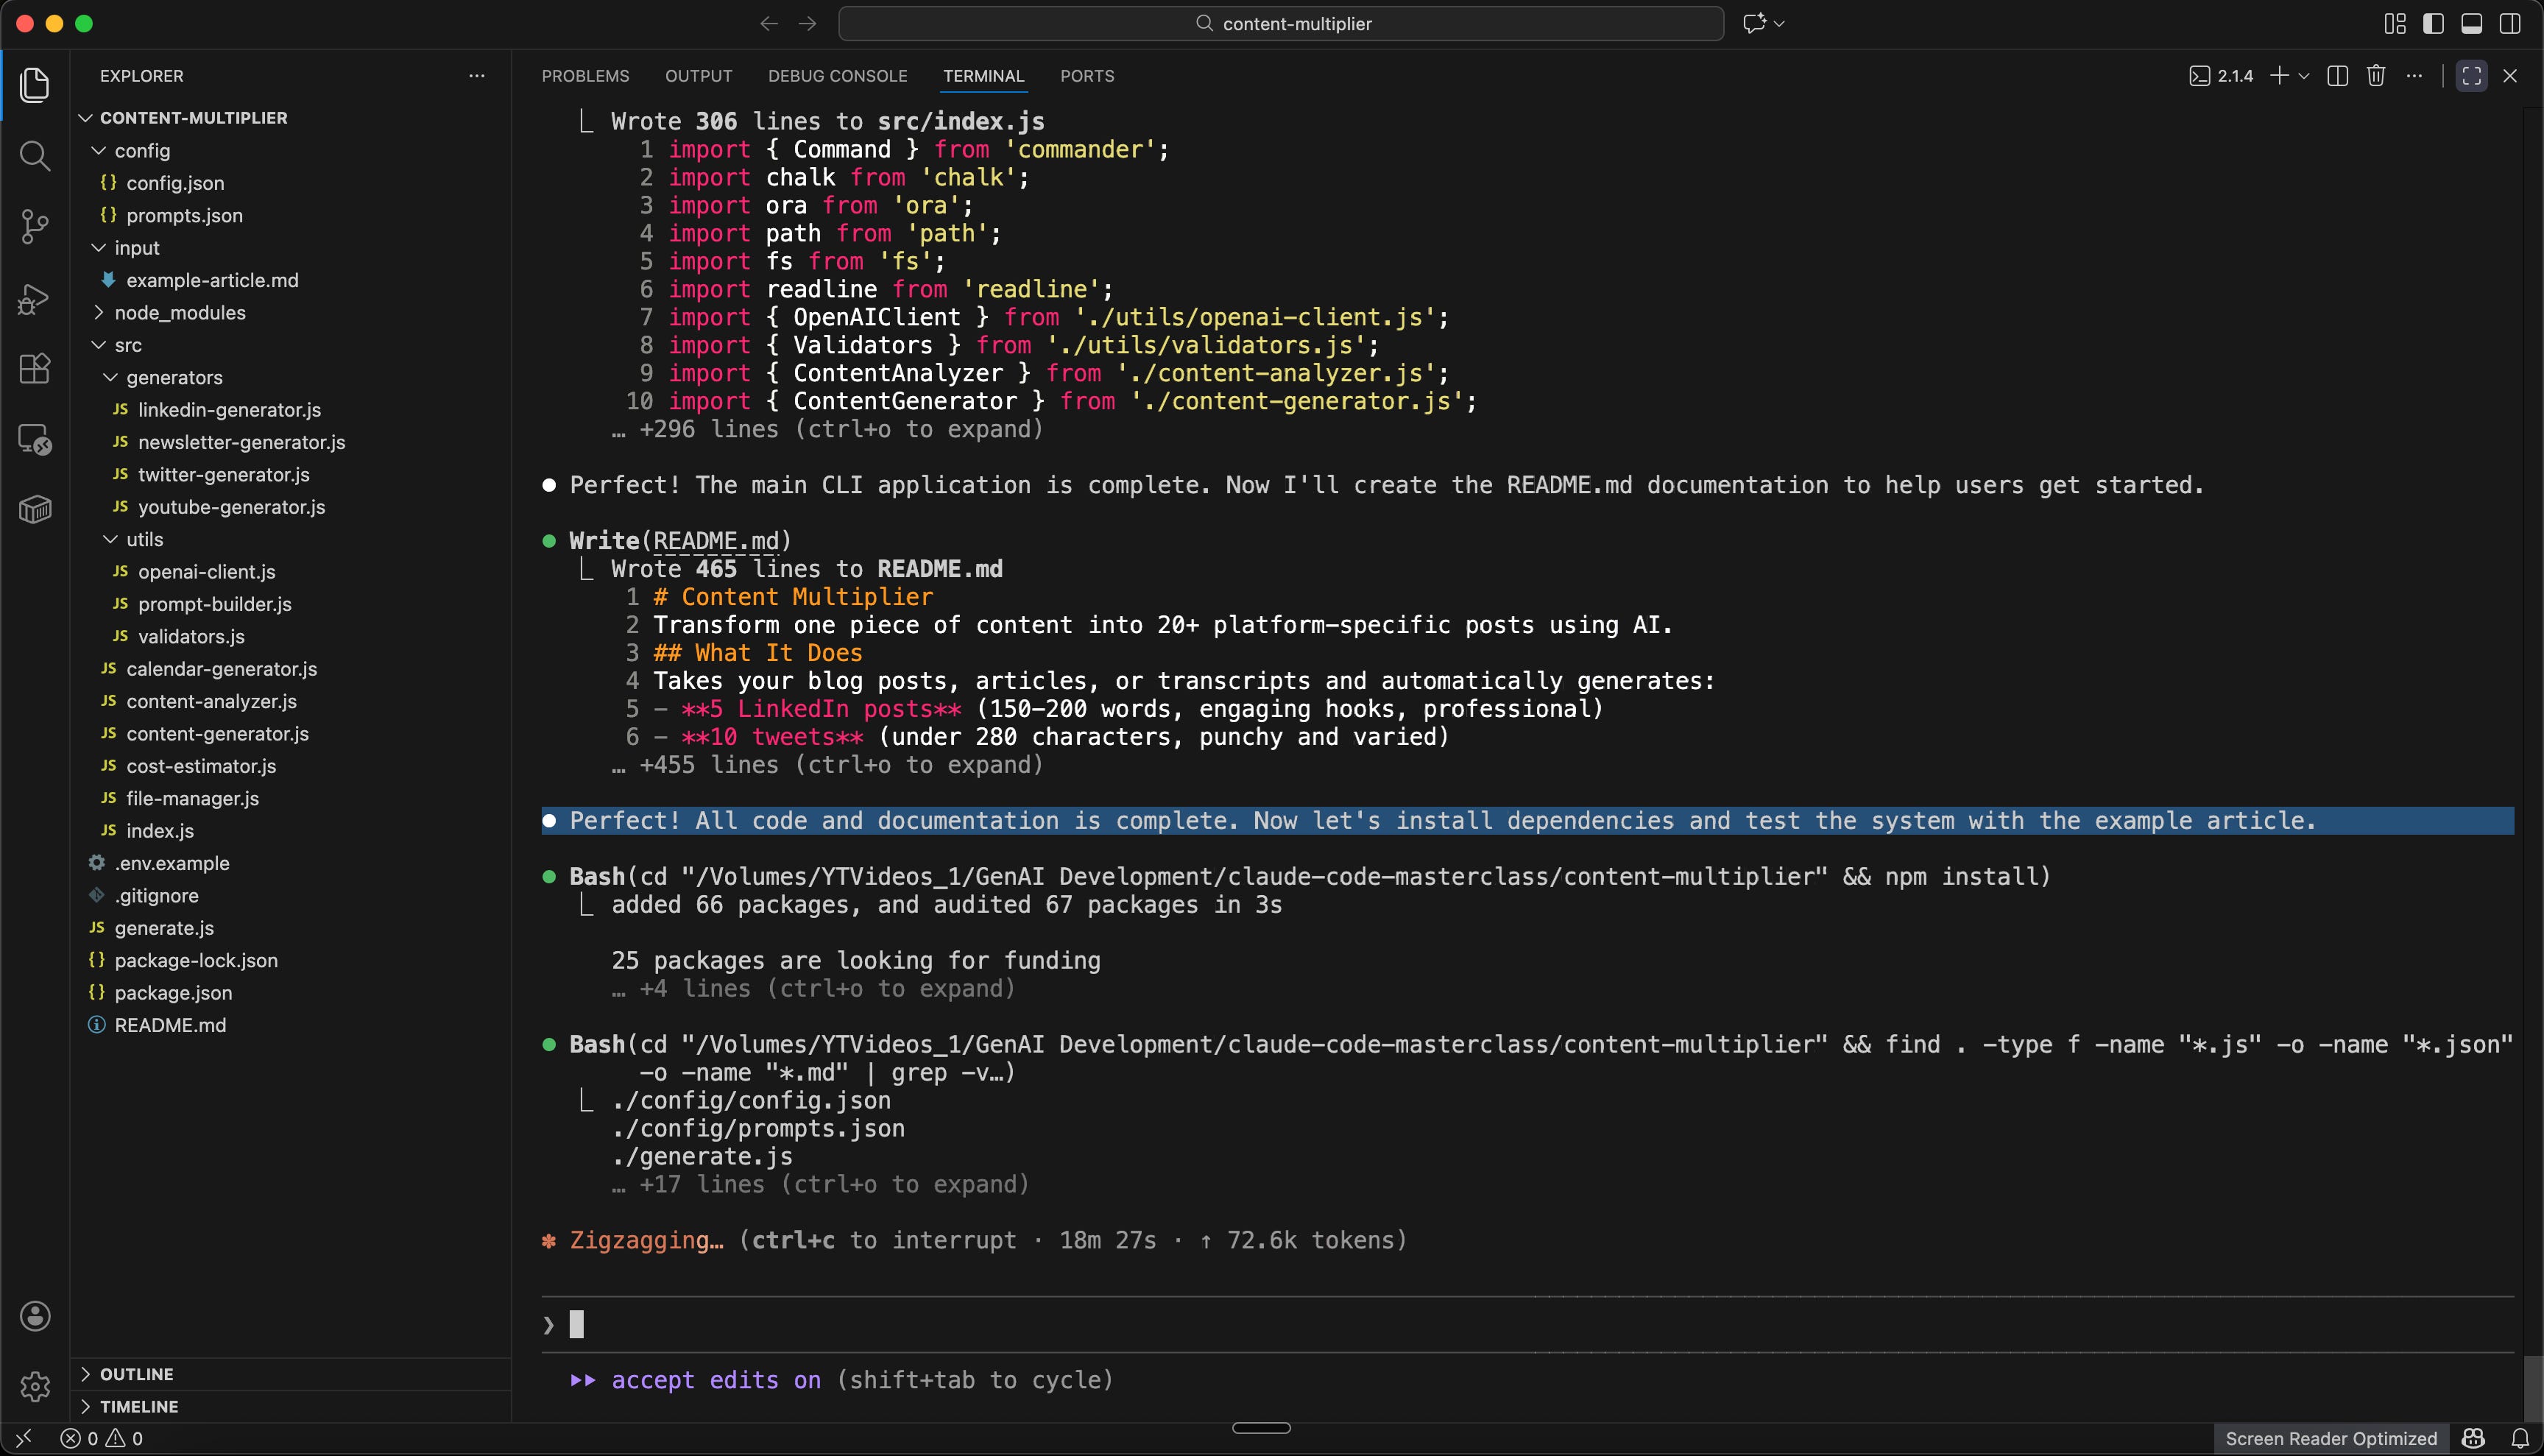Toggle maximized panel size
The image size is (2544, 1456).
[x=2471, y=76]
